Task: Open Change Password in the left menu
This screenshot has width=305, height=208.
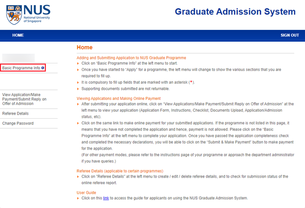Action: tap(18, 123)
